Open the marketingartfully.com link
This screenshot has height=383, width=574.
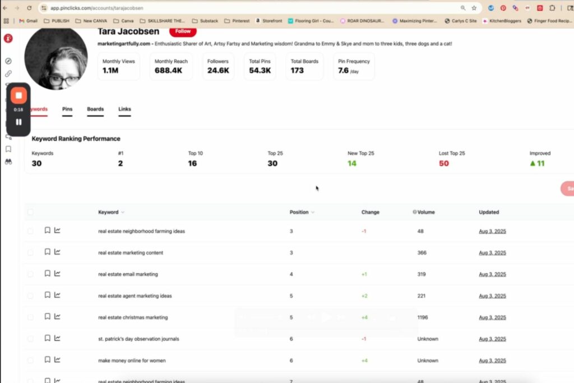(x=124, y=44)
